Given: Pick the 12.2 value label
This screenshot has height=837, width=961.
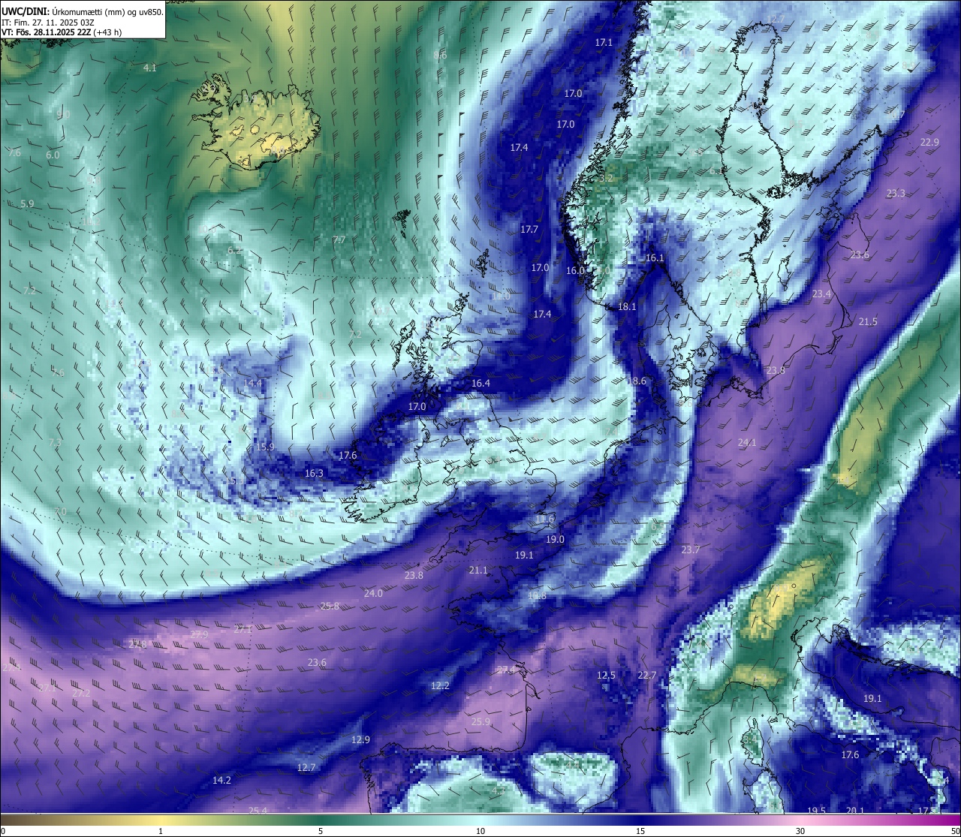Looking at the screenshot, I should [x=440, y=686].
